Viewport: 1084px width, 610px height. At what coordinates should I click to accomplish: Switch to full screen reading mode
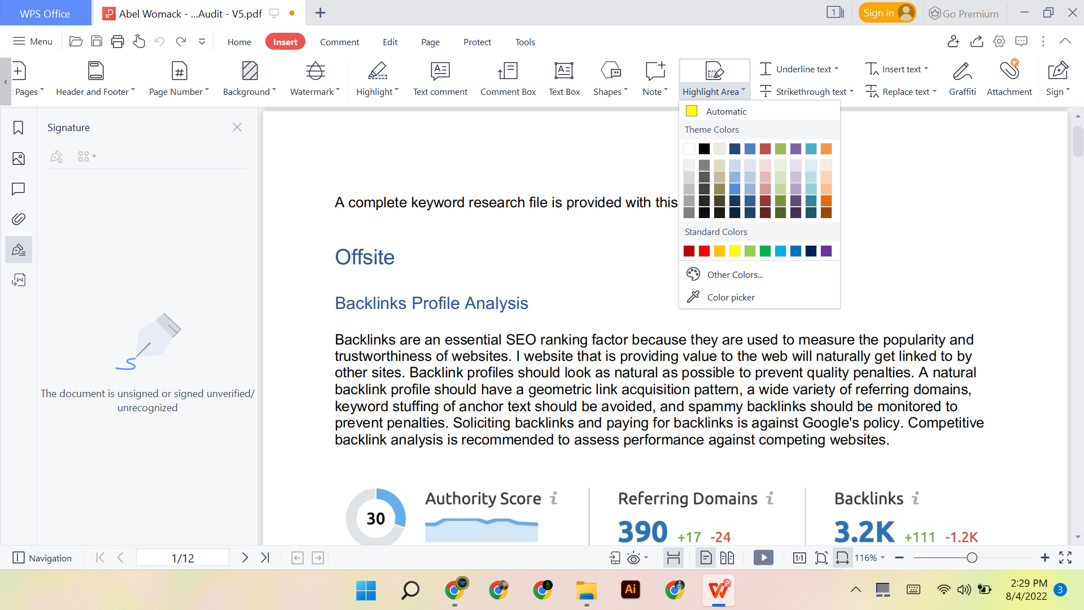pos(1066,557)
